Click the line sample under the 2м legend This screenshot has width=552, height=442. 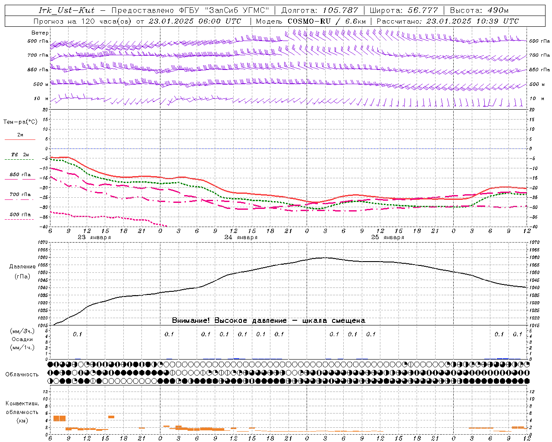tap(20, 139)
